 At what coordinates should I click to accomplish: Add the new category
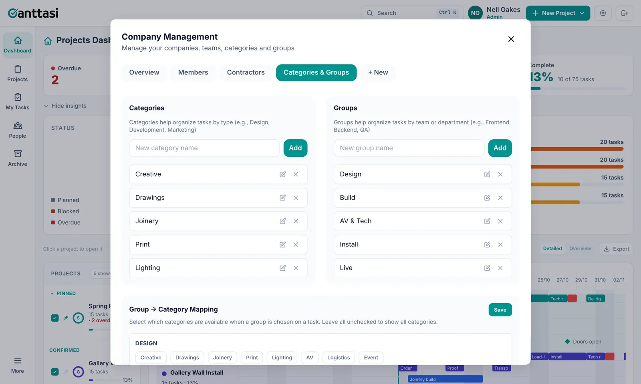click(295, 148)
